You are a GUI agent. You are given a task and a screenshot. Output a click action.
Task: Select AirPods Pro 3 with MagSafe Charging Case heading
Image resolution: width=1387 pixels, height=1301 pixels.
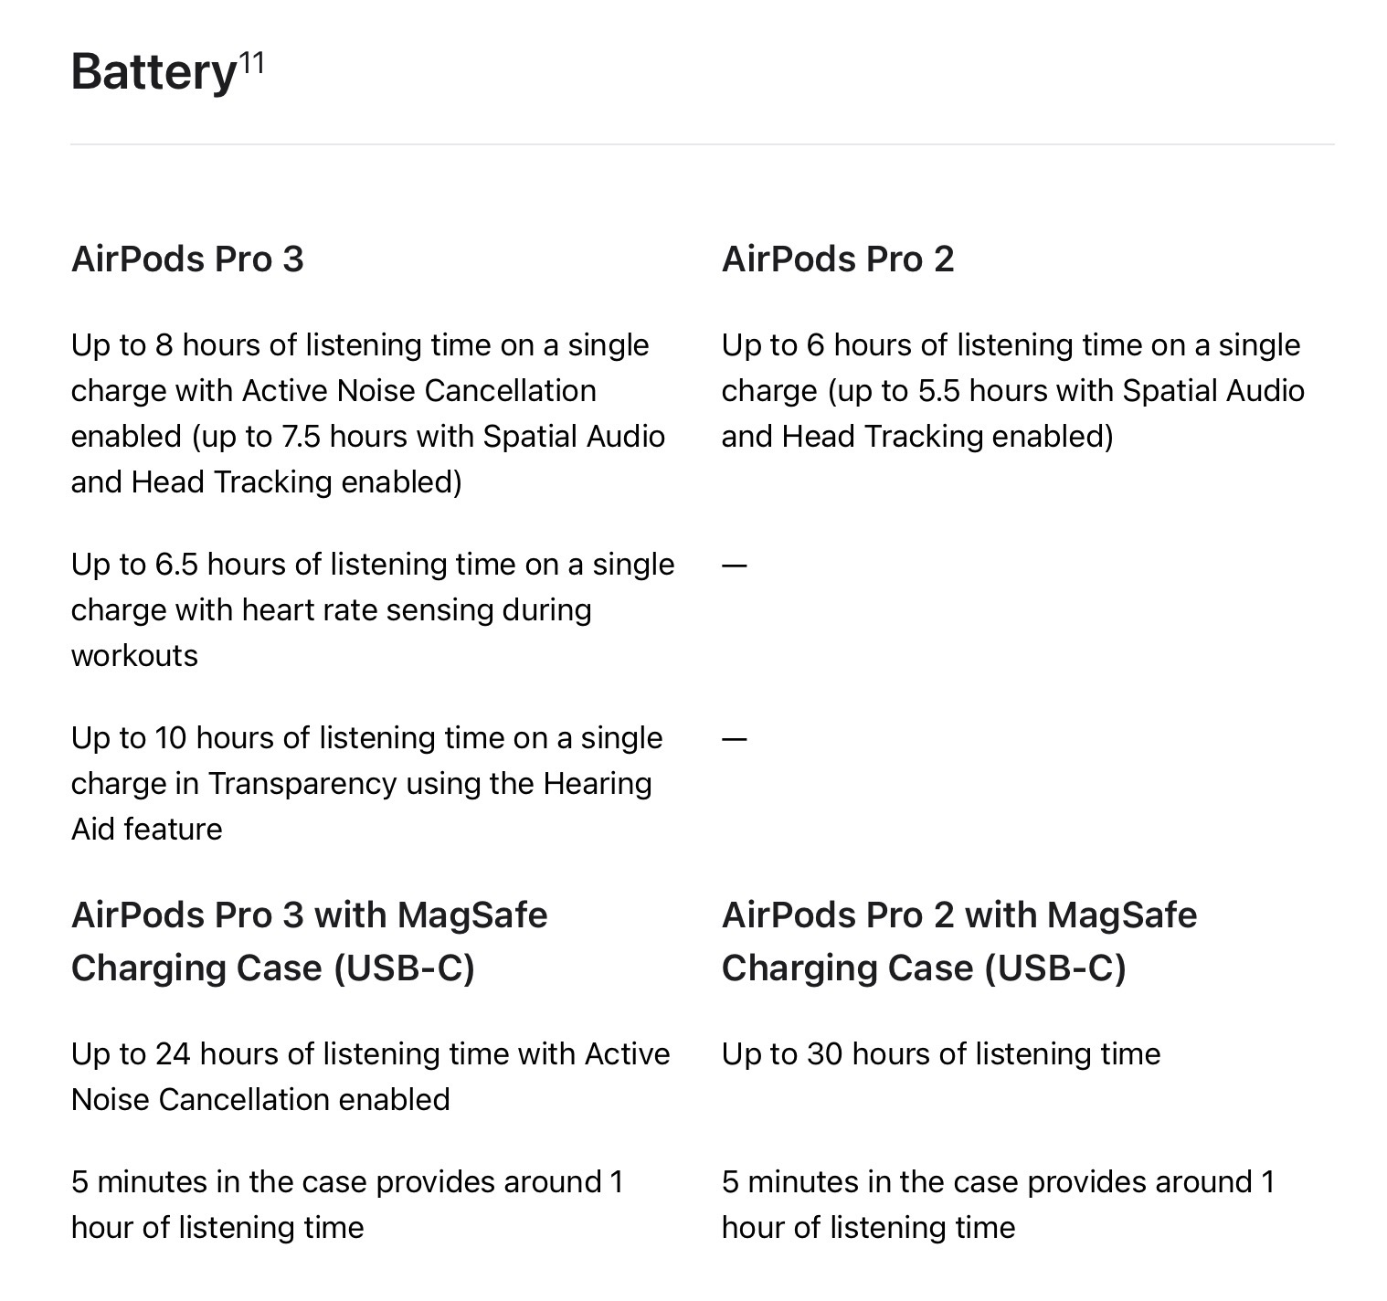point(310,941)
